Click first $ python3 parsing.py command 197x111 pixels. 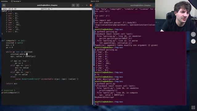pos(106,31)
